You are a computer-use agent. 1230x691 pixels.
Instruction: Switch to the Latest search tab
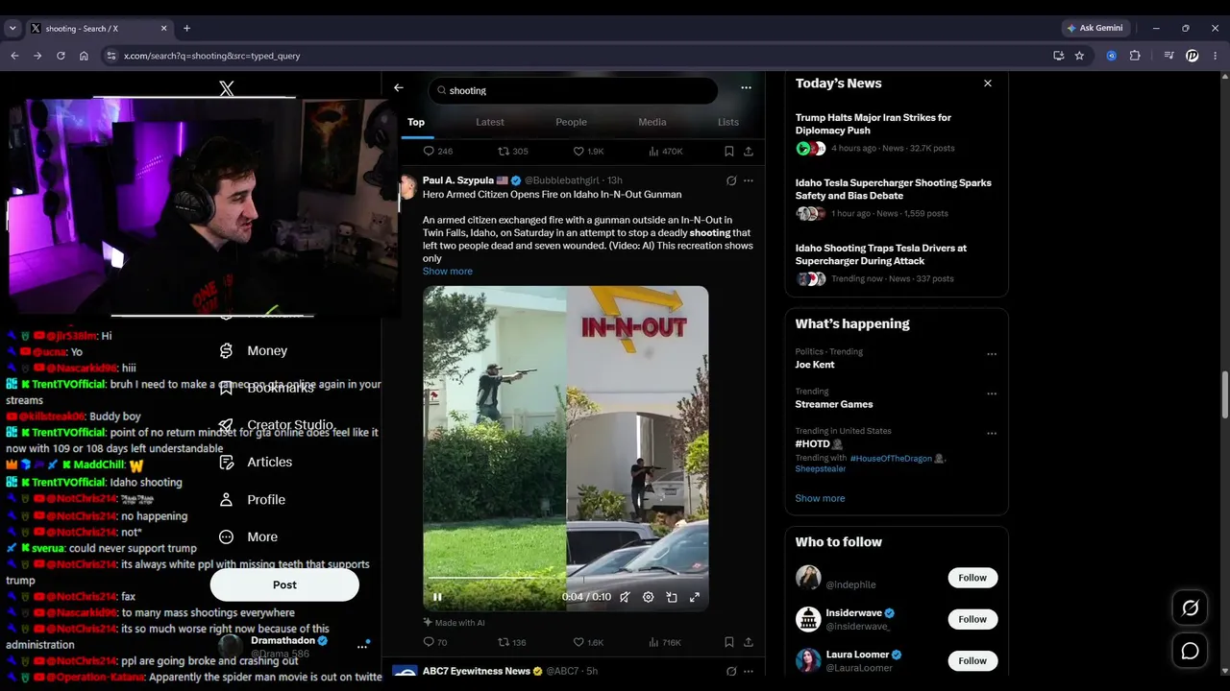coord(490,122)
